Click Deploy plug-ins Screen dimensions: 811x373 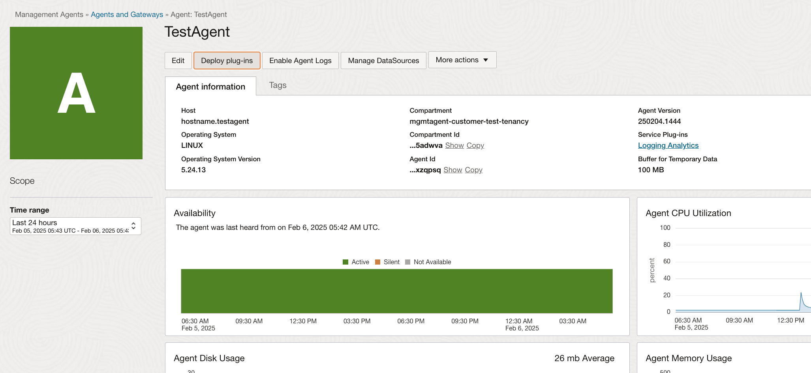click(x=226, y=60)
